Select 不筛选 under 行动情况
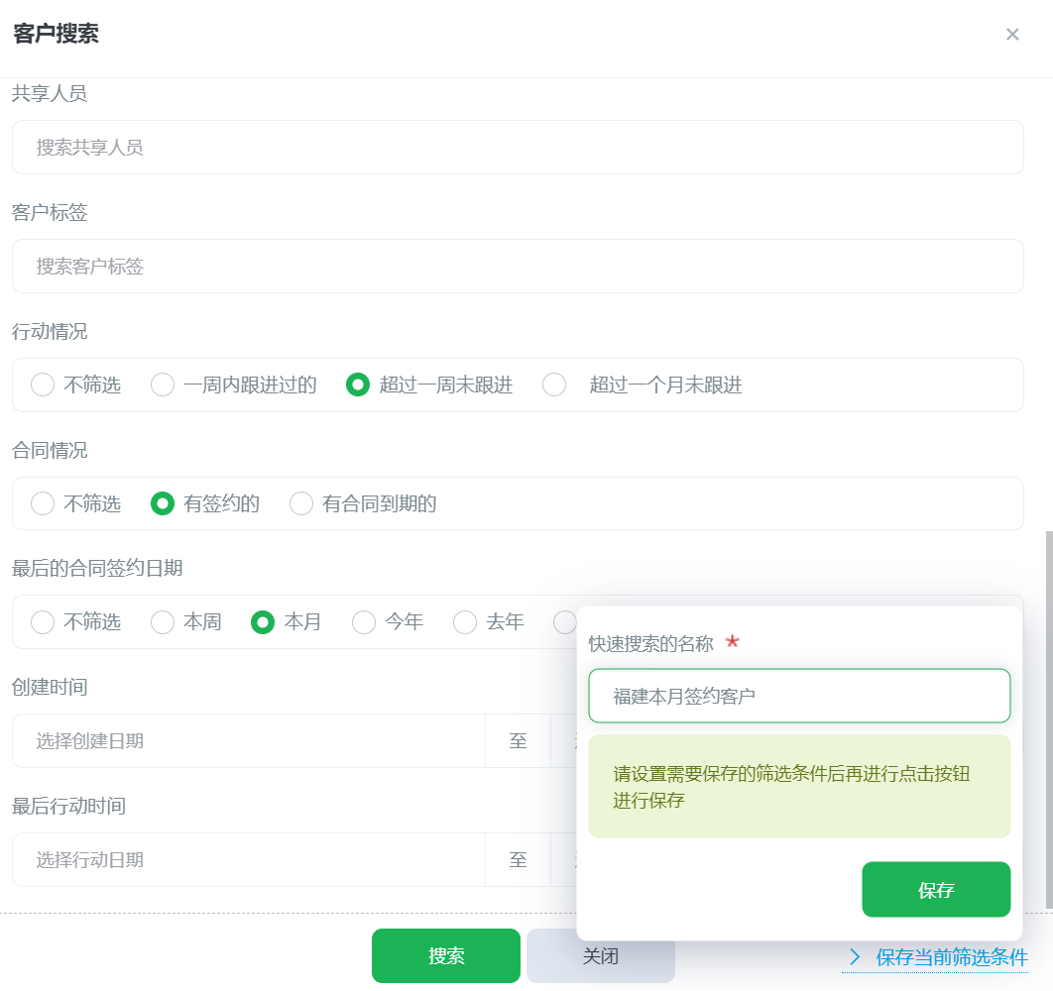The width and height of the screenshot is (1053, 991). click(x=43, y=385)
